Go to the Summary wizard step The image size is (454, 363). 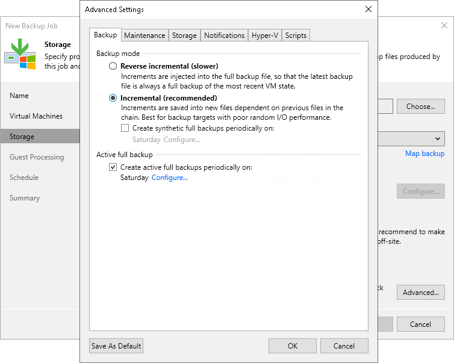click(x=25, y=198)
